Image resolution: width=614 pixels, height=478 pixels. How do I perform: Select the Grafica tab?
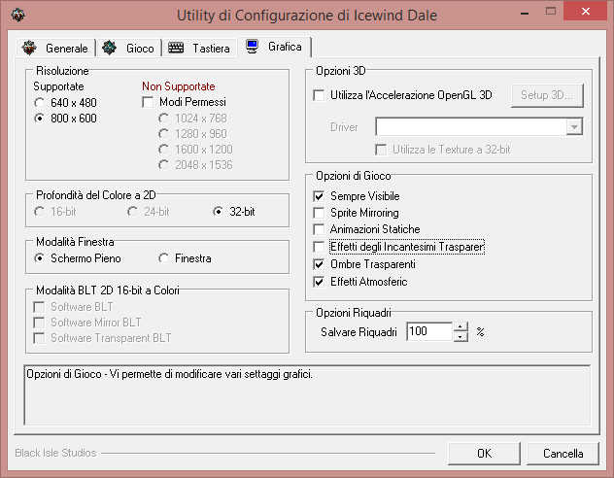tap(274, 47)
